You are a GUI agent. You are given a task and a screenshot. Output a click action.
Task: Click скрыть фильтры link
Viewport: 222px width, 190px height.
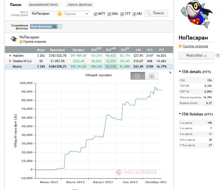coord(80,4)
